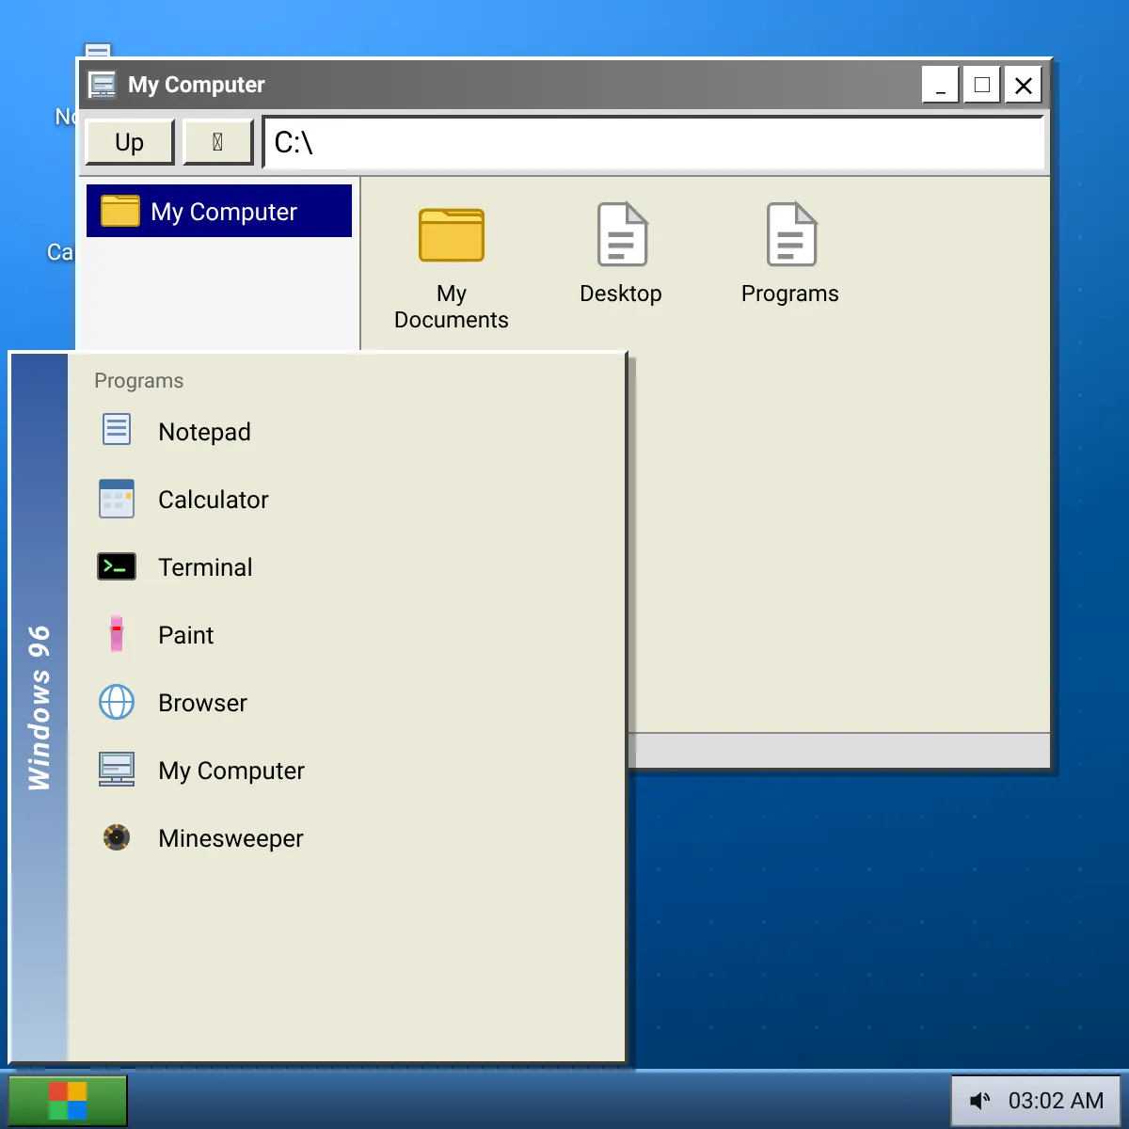Viewport: 1129px width, 1129px height.
Task: Open the Minesweeper mine icon
Action: coord(117,837)
